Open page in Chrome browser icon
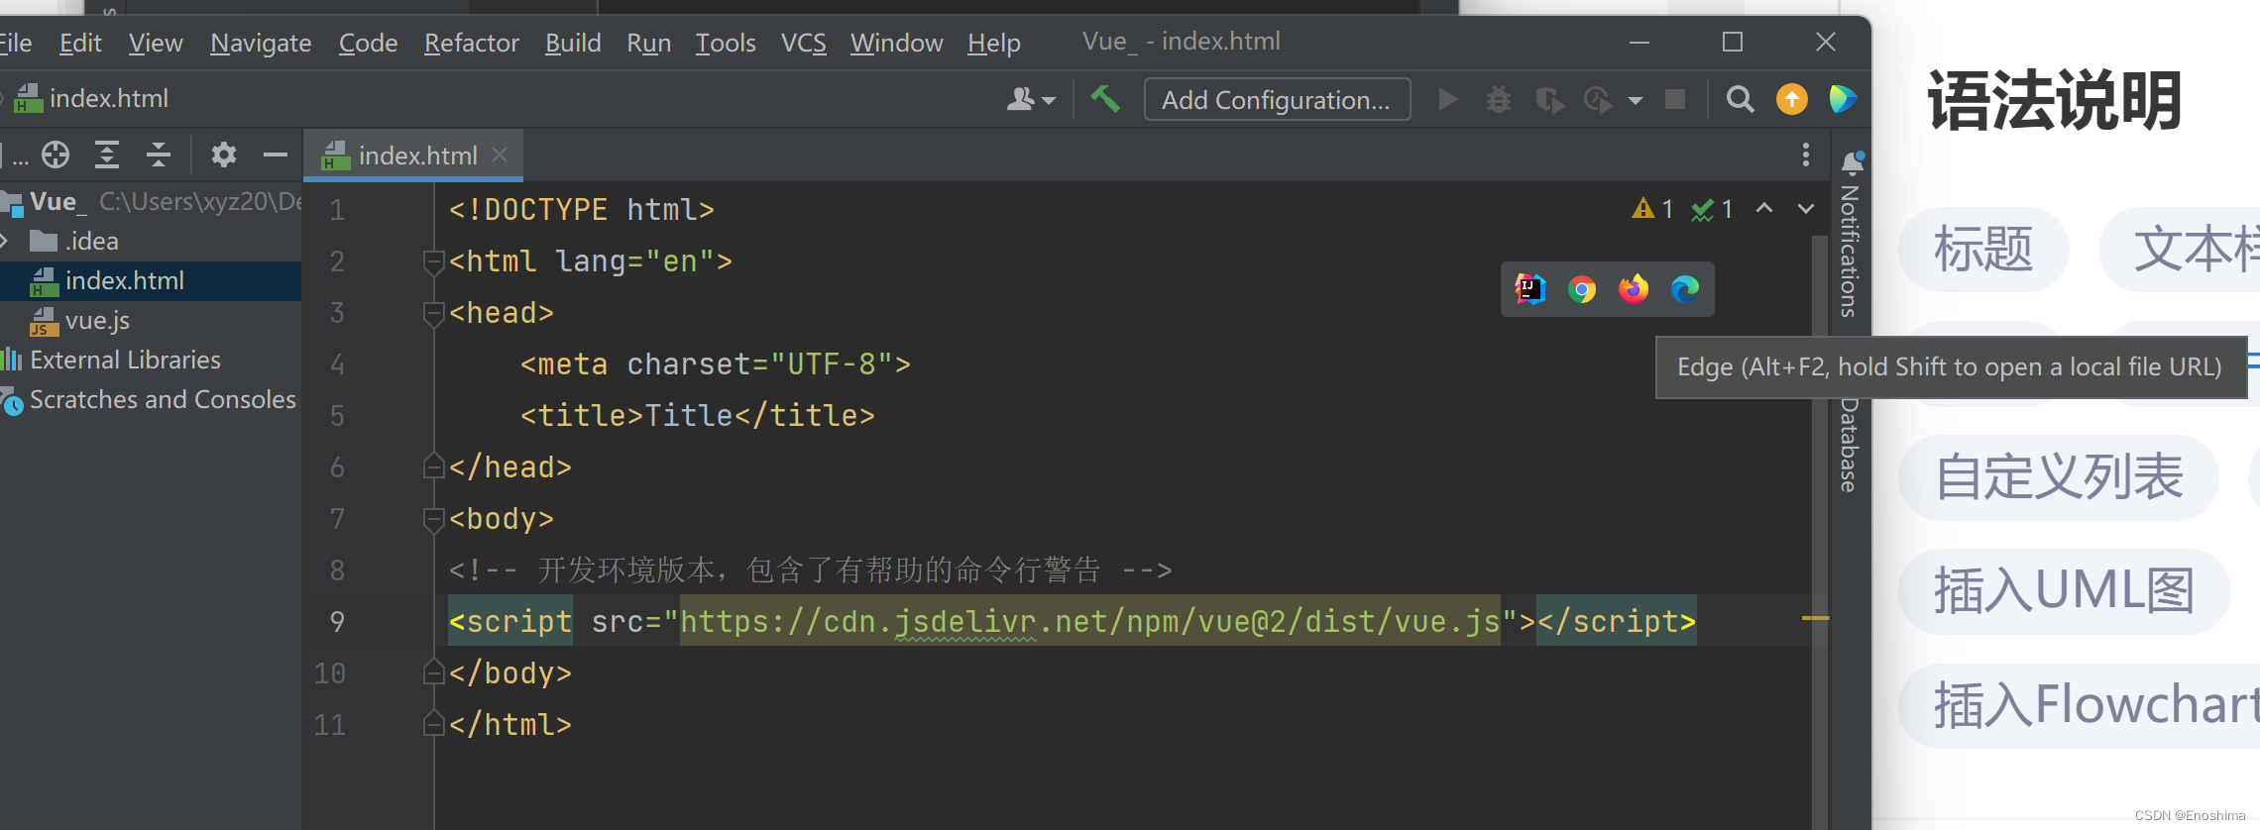The height and width of the screenshot is (830, 2260). point(1582,288)
